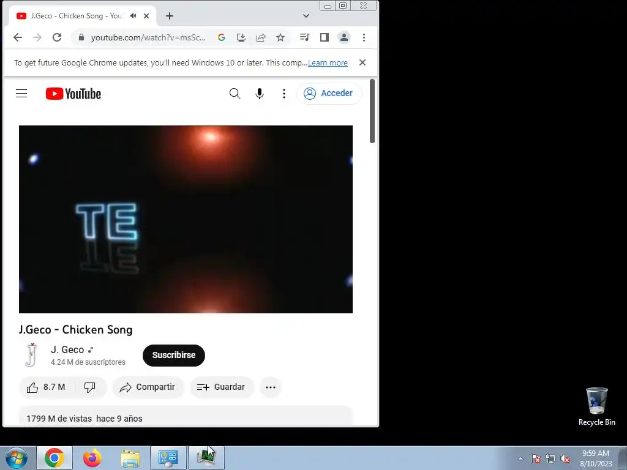The height and width of the screenshot is (470, 627).
Task: Open the Windows Start button
Action: point(17,458)
